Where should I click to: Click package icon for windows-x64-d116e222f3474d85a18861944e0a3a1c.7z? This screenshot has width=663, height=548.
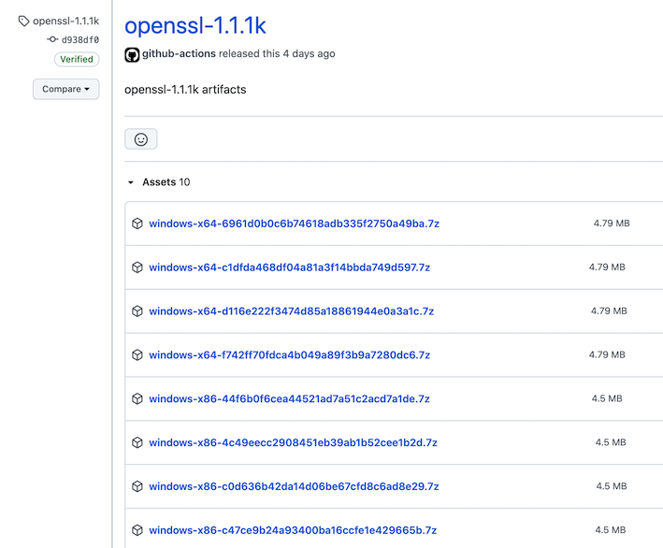pos(137,311)
